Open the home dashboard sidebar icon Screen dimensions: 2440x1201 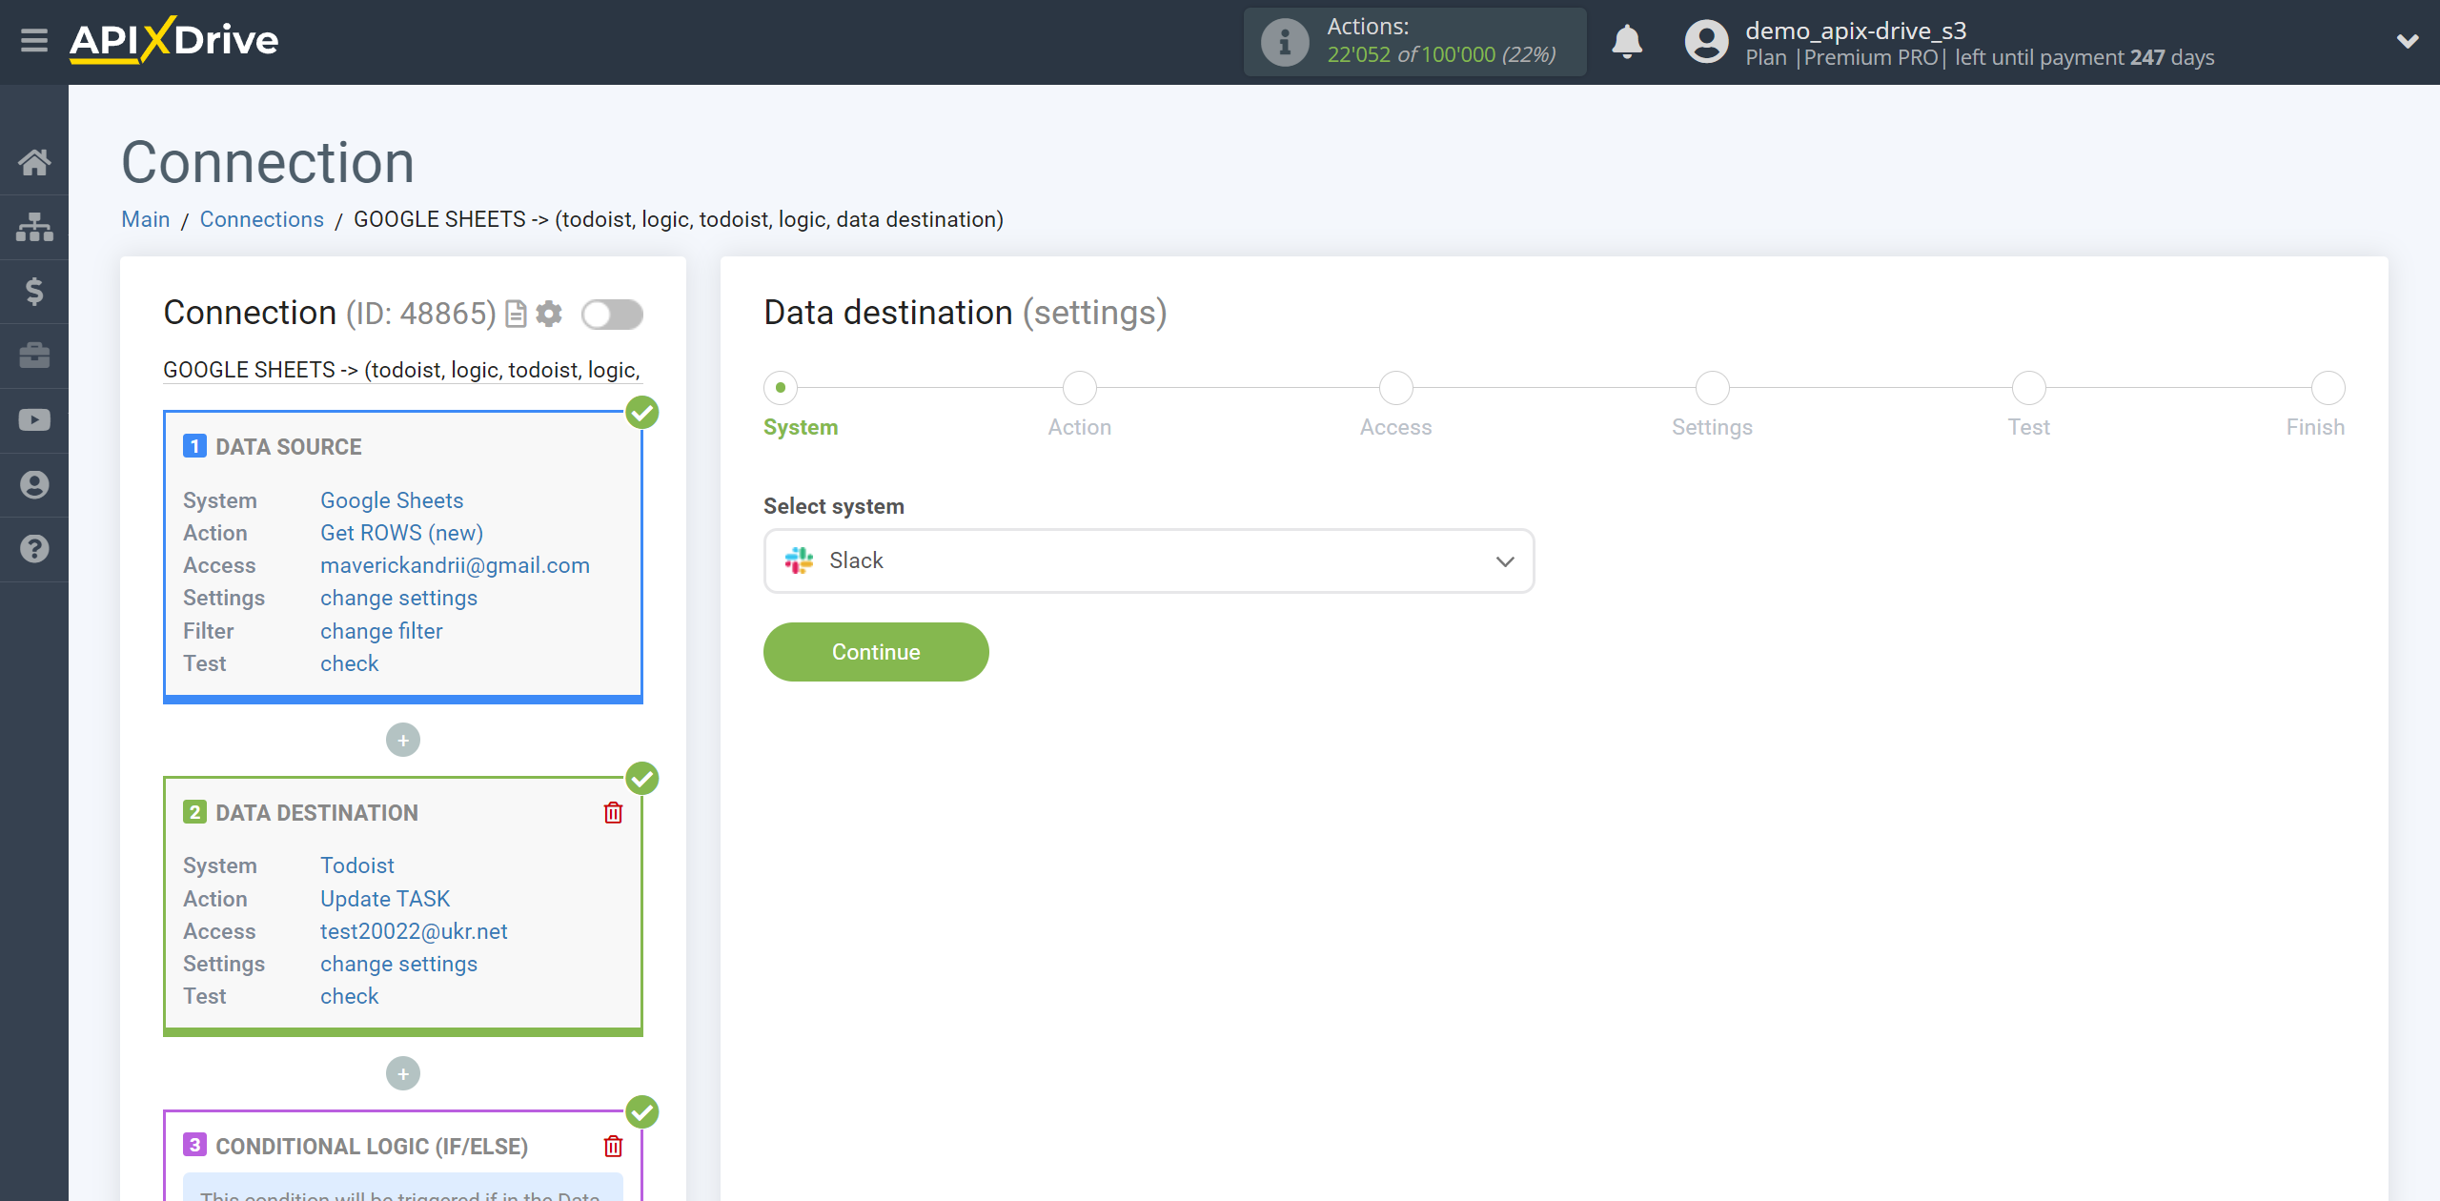pos(34,162)
